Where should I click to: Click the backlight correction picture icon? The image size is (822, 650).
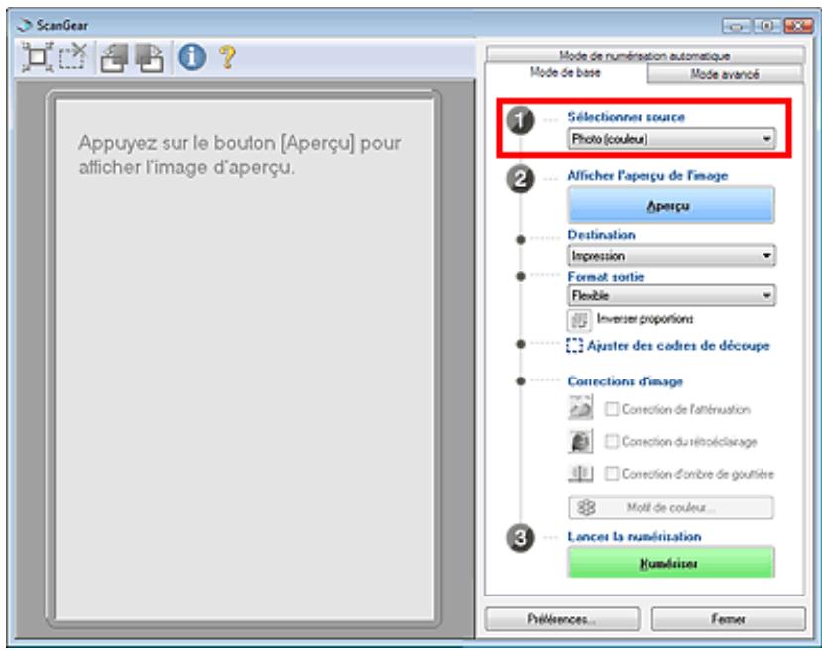(x=580, y=441)
